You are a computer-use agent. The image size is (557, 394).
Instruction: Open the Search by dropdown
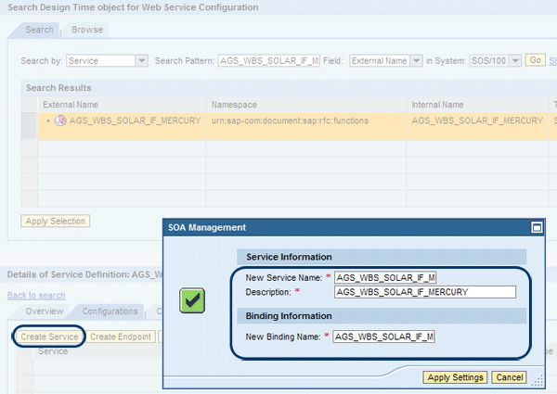click(x=141, y=60)
